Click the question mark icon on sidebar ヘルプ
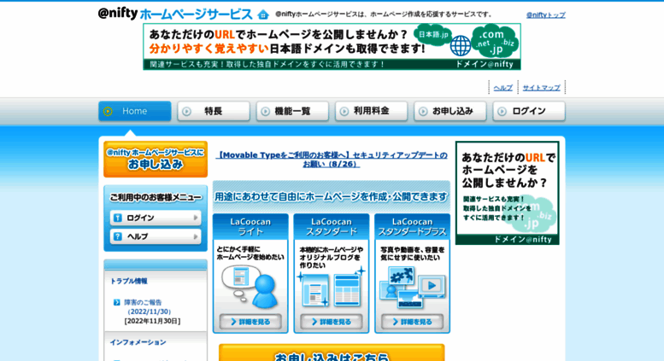 (118, 236)
